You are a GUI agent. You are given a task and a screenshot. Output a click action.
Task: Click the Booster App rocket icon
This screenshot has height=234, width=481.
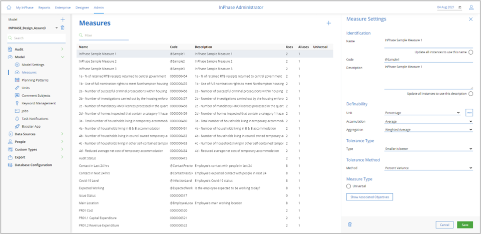click(x=17, y=126)
